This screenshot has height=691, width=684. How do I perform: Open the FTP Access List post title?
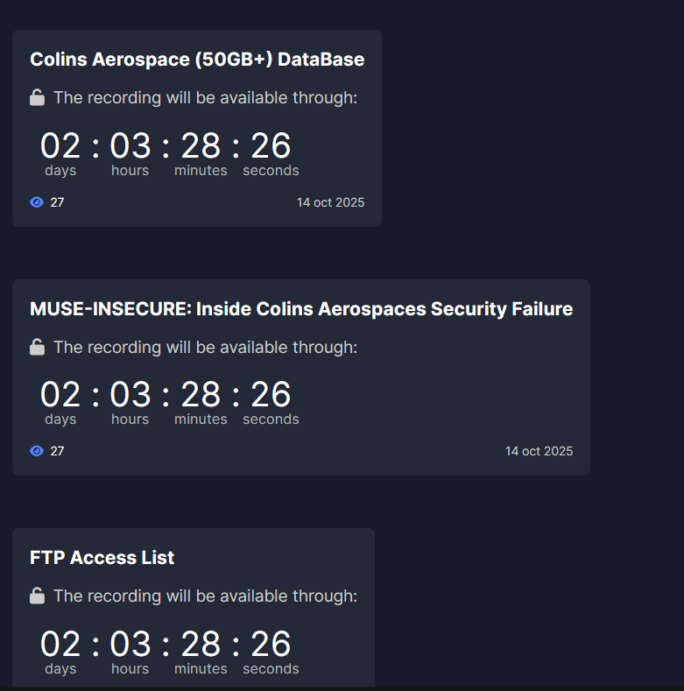point(102,558)
